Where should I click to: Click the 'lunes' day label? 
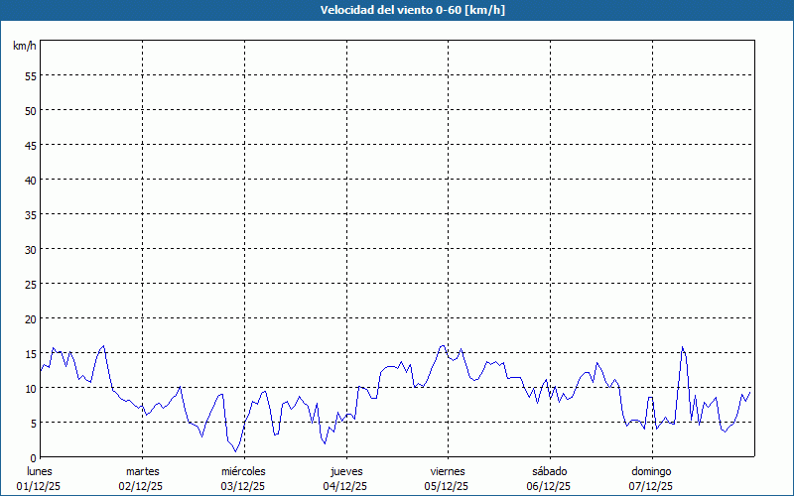[40, 471]
